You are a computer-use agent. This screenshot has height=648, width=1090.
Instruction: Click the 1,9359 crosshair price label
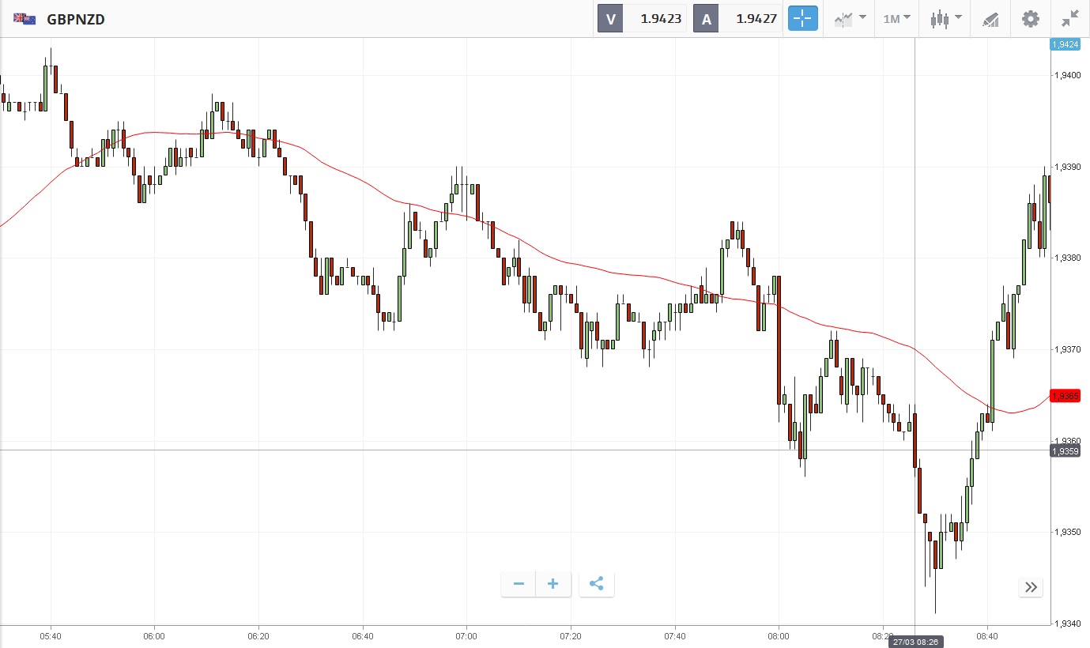click(1065, 450)
